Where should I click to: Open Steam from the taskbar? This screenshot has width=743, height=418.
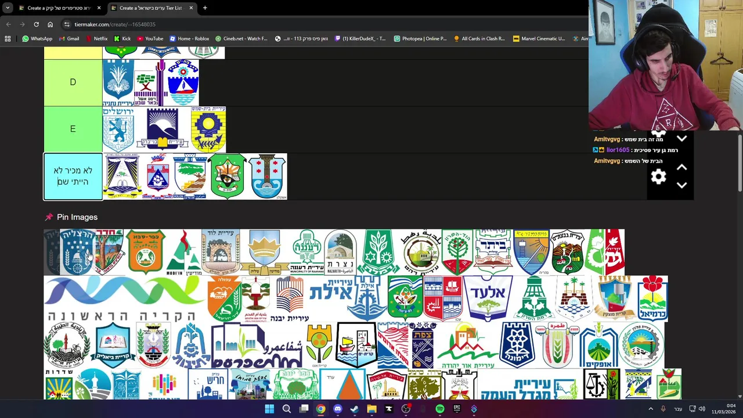tap(355, 409)
